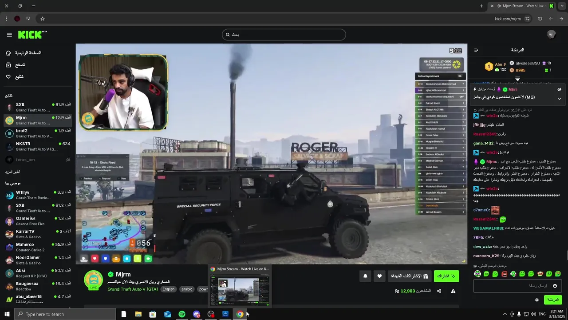The height and width of the screenshot is (320, 568).
Task: Expand the pinned message chevron
Action: (x=559, y=99)
